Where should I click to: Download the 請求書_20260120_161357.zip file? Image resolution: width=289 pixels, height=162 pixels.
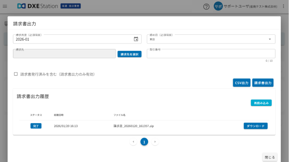(256, 126)
